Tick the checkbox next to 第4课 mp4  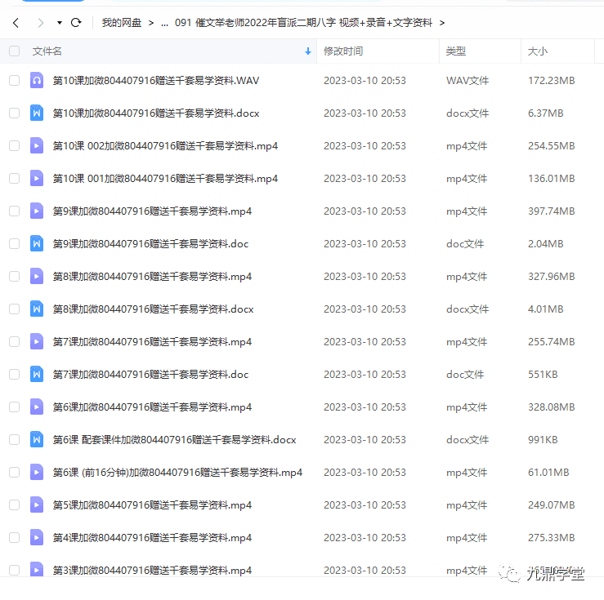pyautogui.click(x=14, y=538)
